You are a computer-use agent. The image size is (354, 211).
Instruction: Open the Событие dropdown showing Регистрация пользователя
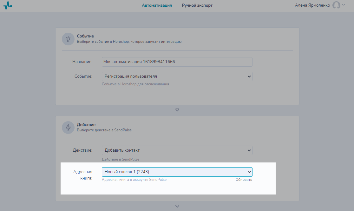click(x=177, y=76)
